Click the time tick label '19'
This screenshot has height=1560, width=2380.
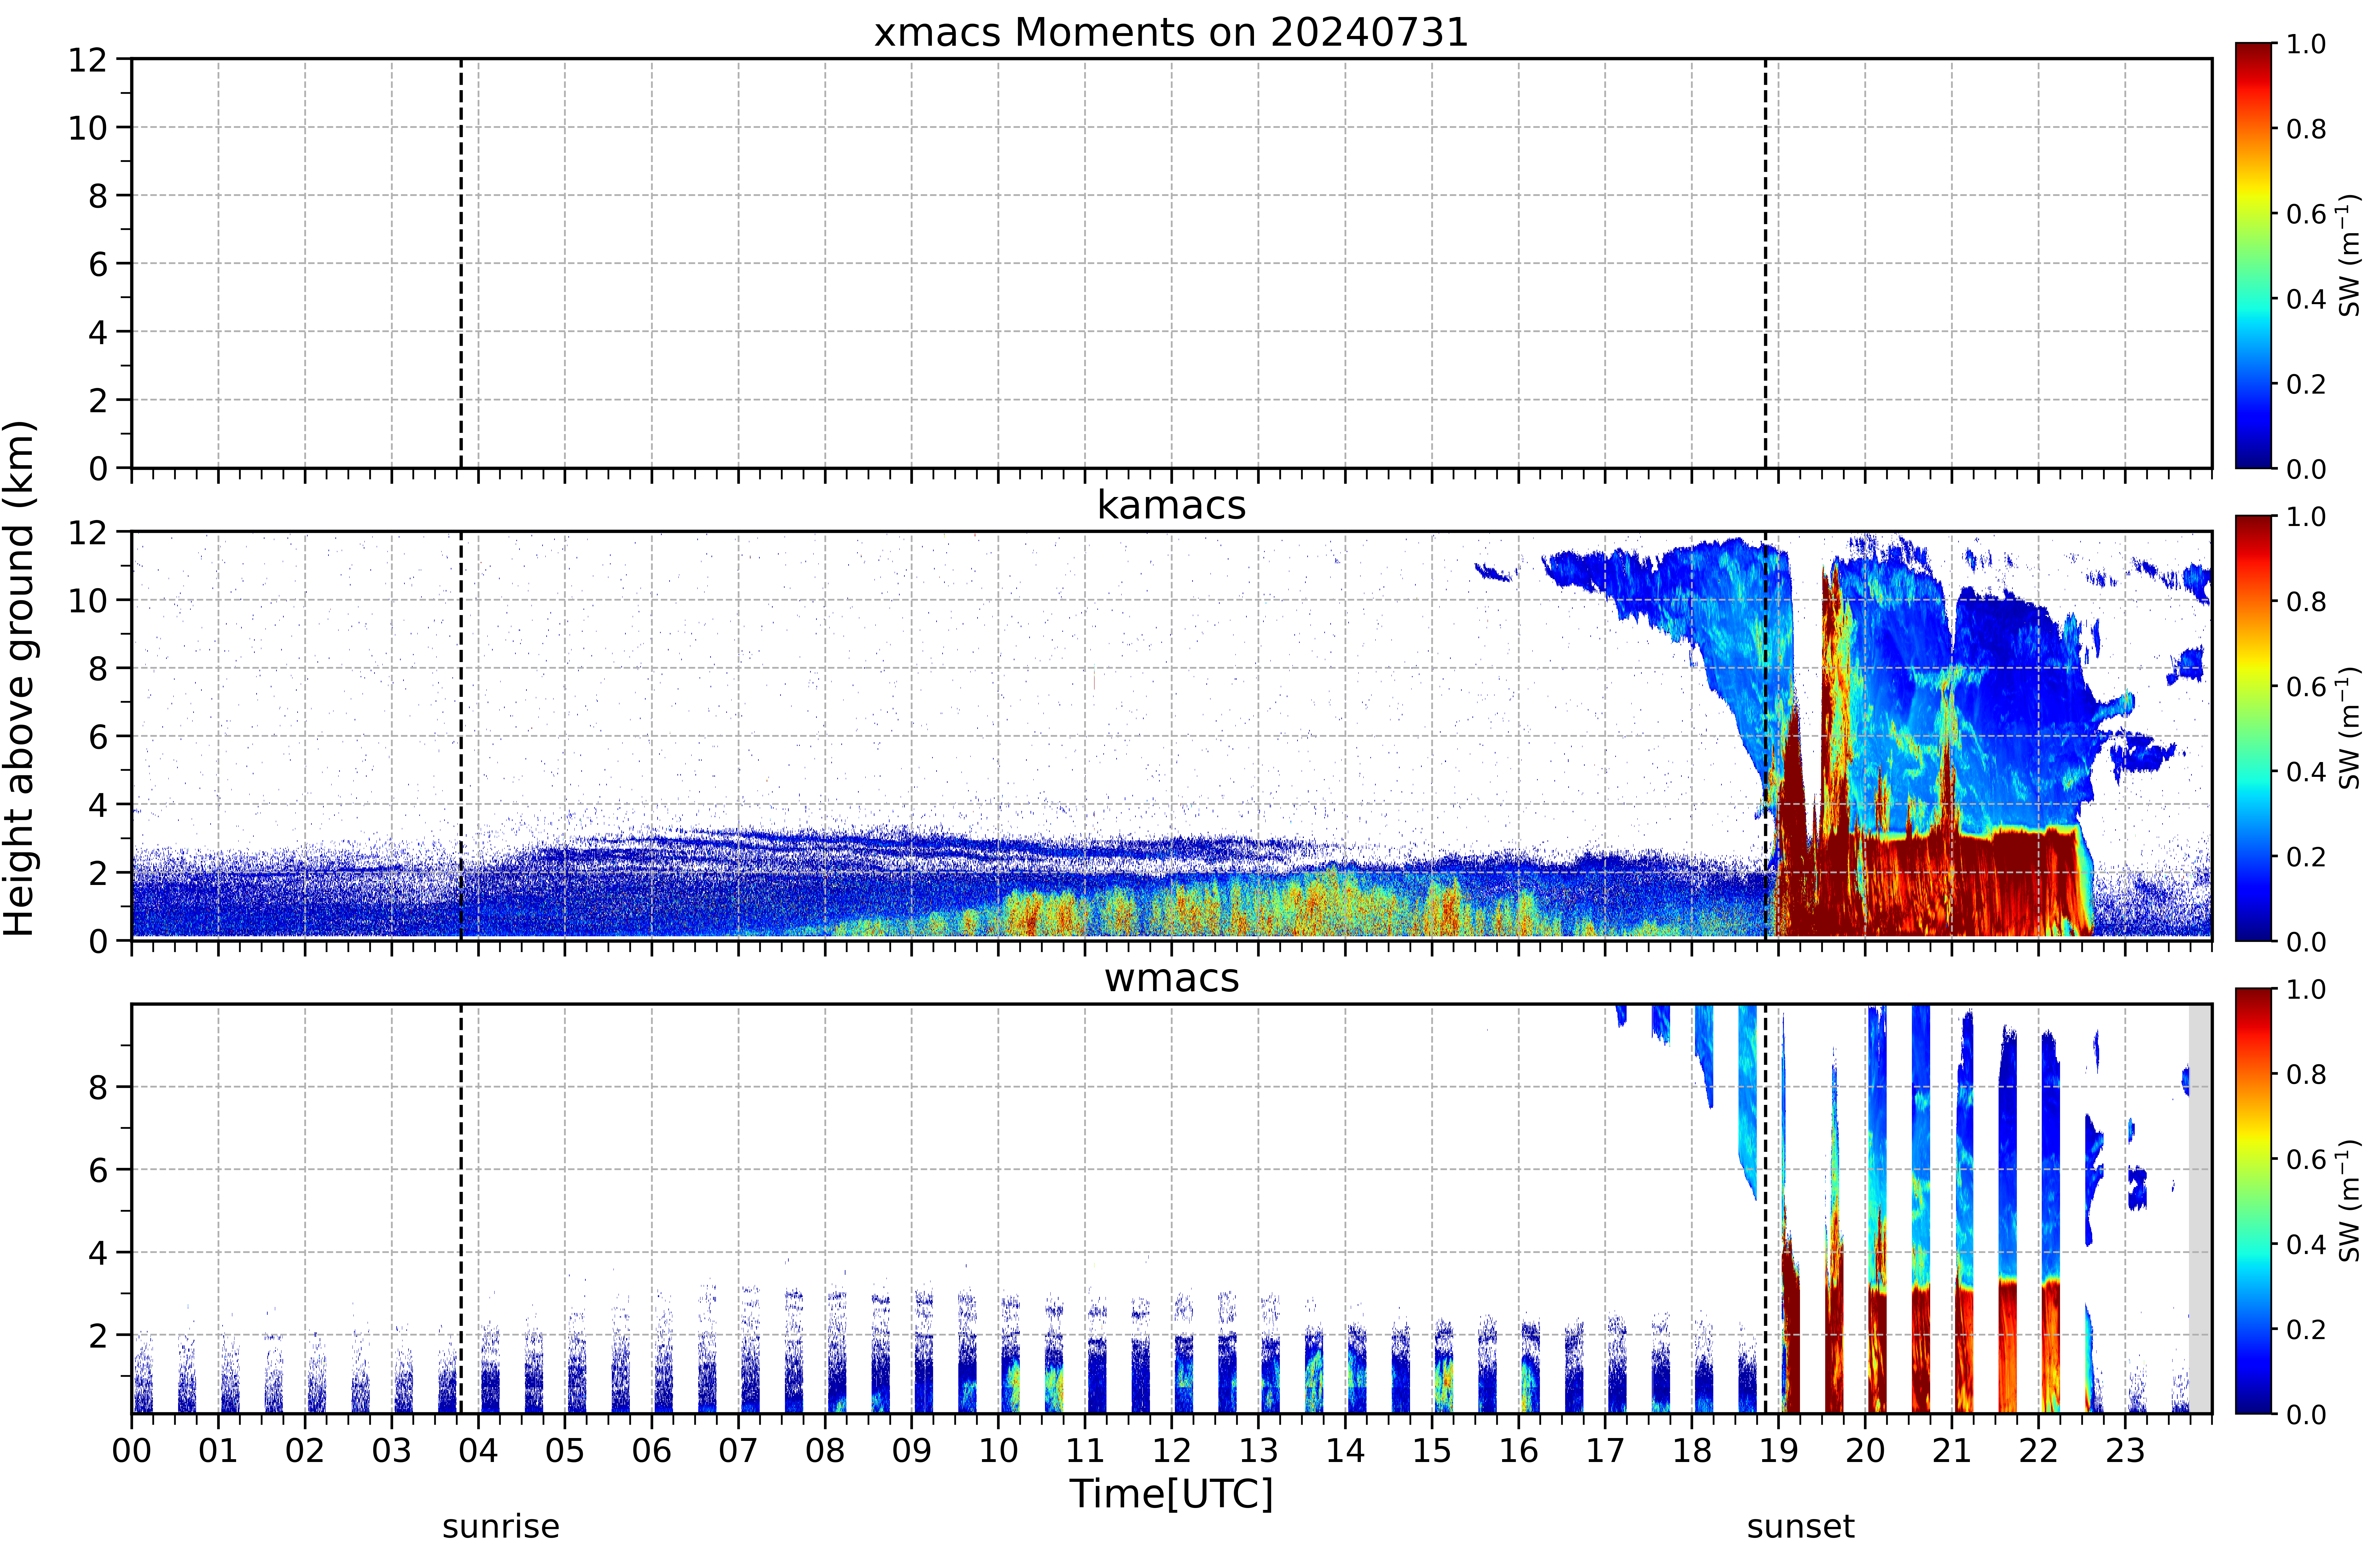[x=1778, y=1451]
